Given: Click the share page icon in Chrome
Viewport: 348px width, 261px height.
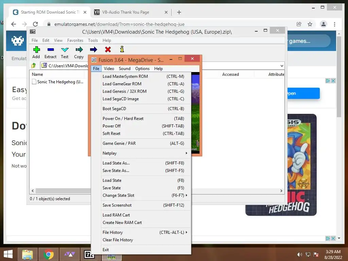Looking at the screenshot, I should point(299,24).
